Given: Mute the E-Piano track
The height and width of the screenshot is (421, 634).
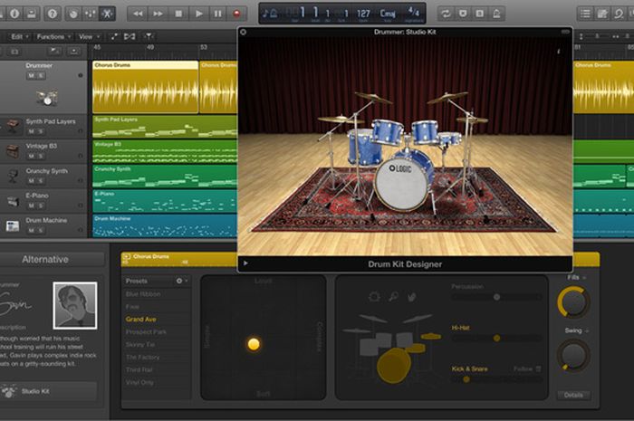Looking at the screenshot, I should click(31, 206).
